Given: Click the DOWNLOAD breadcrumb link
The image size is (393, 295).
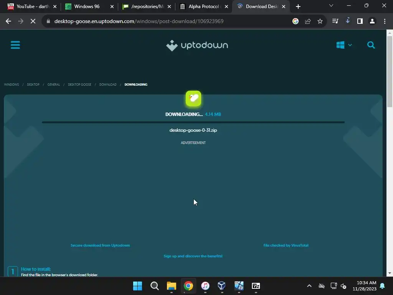Looking at the screenshot, I should (x=108, y=85).
